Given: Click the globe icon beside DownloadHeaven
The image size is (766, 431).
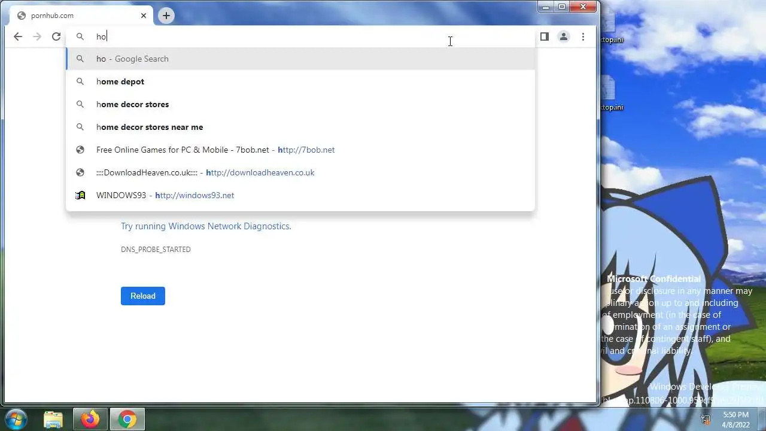Looking at the screenshot, I should tap(80, 172).
